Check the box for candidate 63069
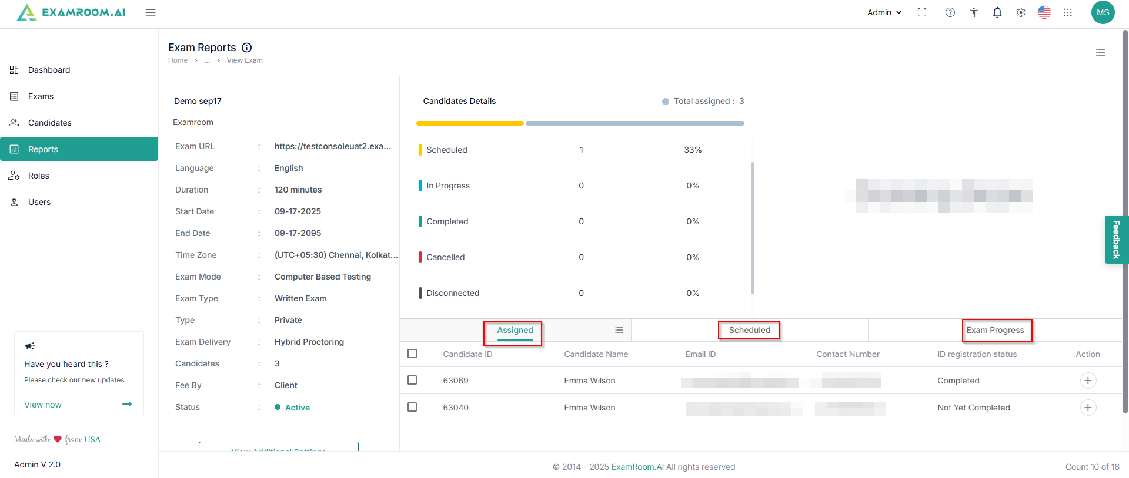Viewport: 1129px width, 478px height. click(412, 380)
